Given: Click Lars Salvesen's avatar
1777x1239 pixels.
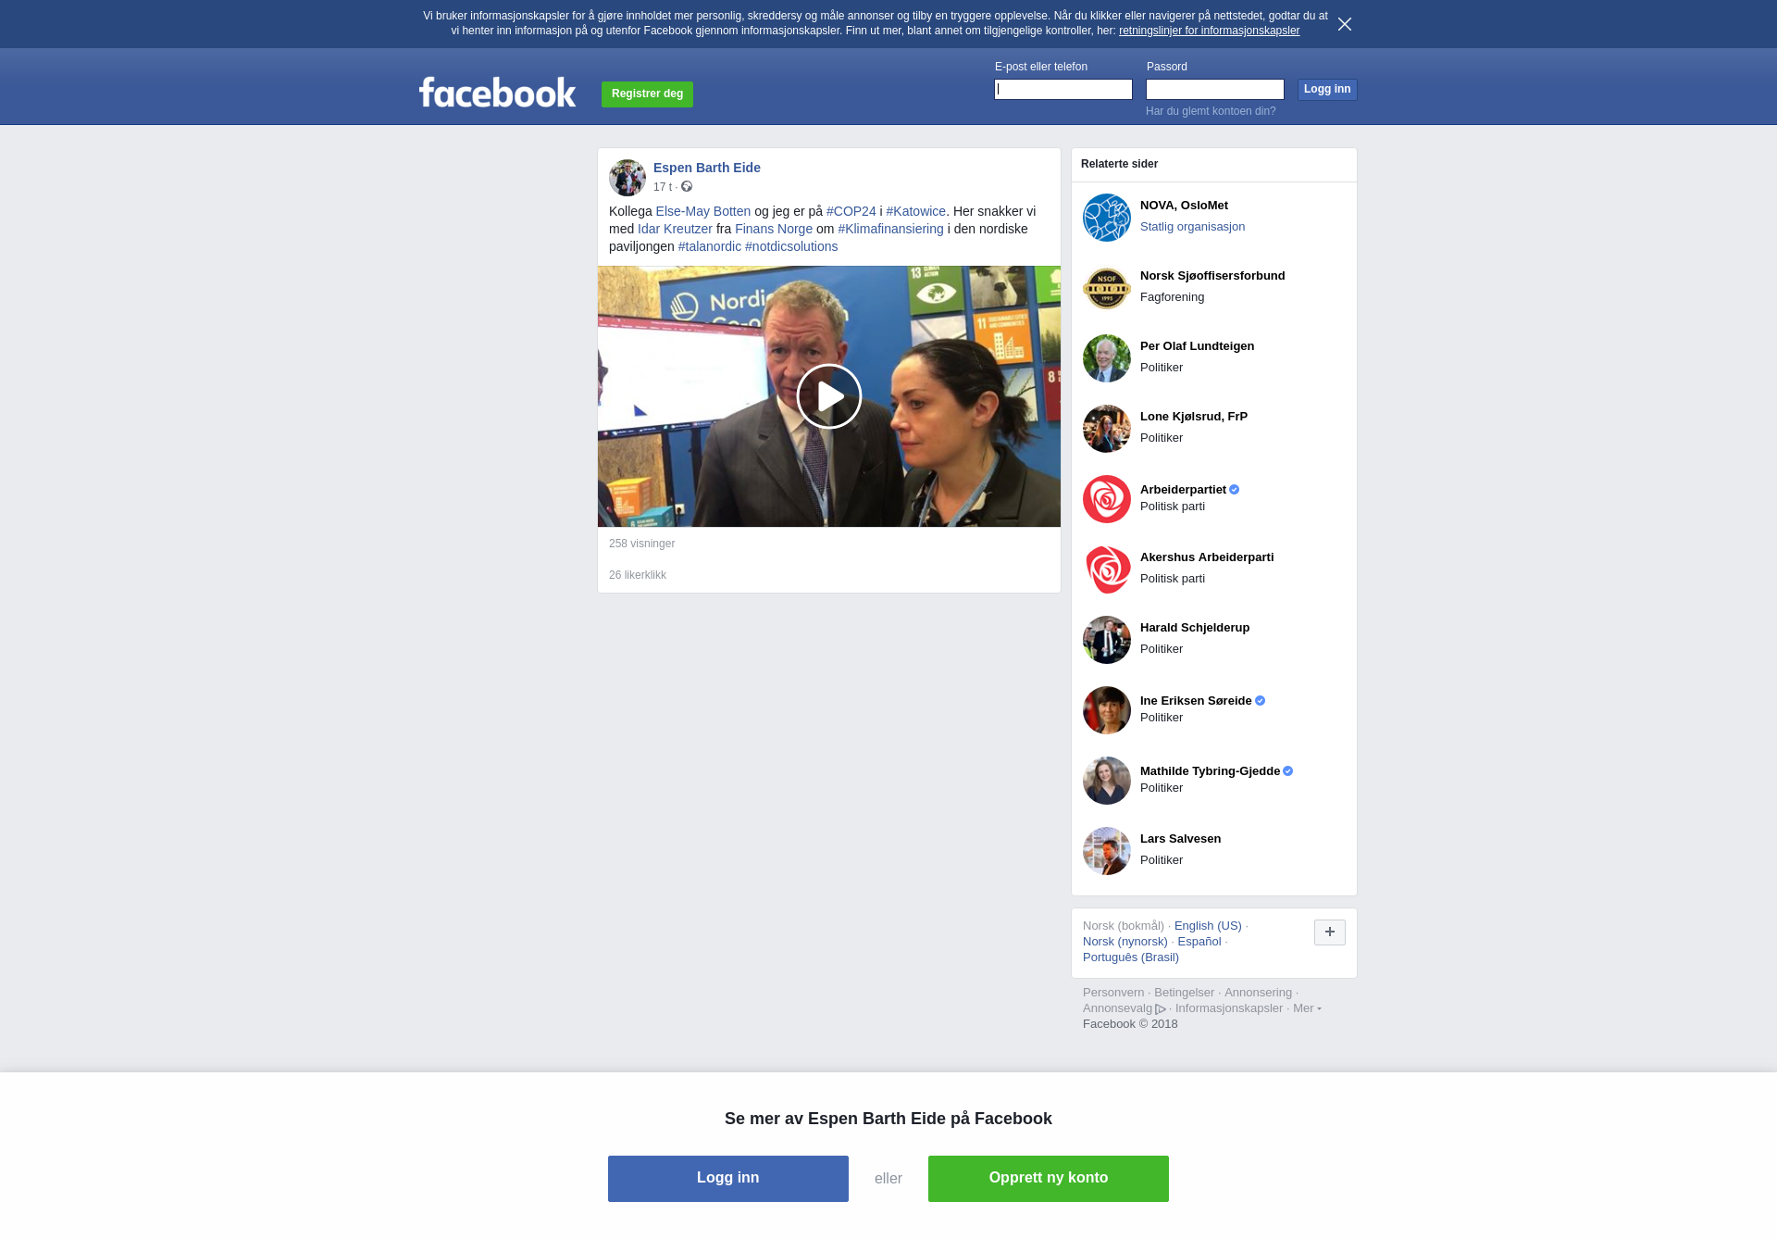Looking at the screenshot, I should 1107,851.
